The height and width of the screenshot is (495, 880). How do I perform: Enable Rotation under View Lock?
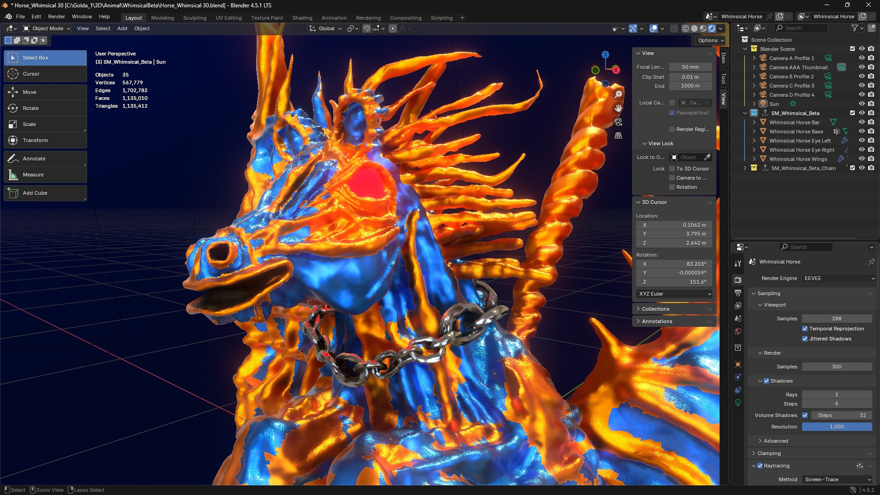coord(671,187)
